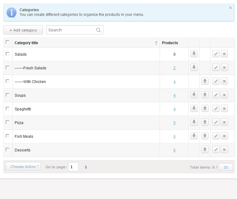Screen dimensions: 237x199
Task: Move Spaghetti category up
Action: (205, 109)
